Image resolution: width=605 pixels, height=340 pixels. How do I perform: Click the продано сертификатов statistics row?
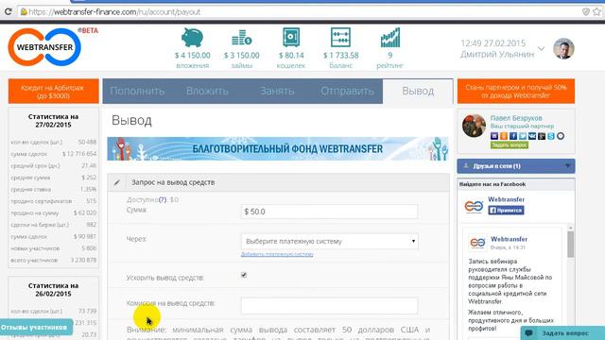(54, 201)
